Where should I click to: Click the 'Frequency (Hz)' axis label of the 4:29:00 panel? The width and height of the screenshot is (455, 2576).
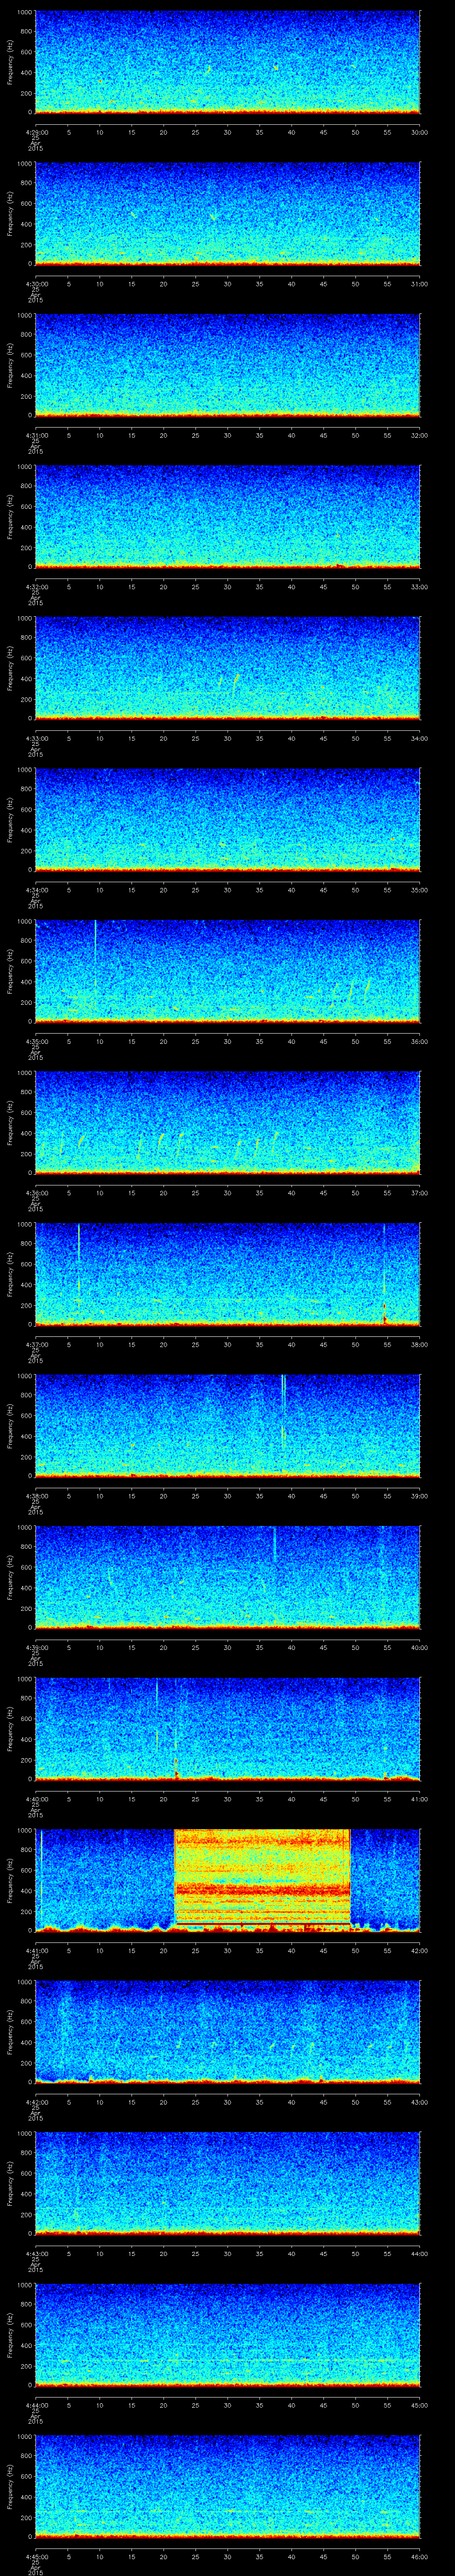click(x=10, y=62)
